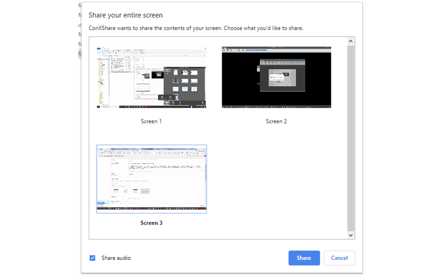This screenshot has width=444, height=277.
Task: Click the bolded Screen 3 caption
Action: pos(151,223)
